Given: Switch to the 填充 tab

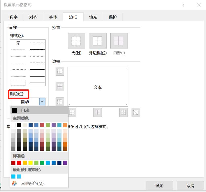Looking at the screenshot, I should (93, 17).
